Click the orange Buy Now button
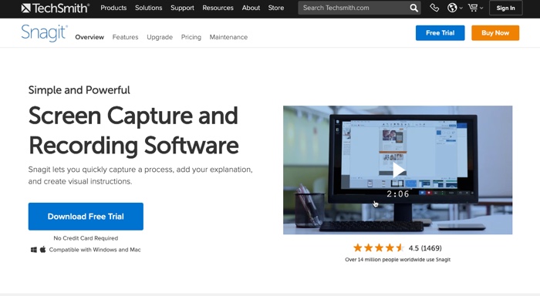Image resolution: width=540 pixels, height=296 pixels. pyautogui.click(x=495, y=33)
